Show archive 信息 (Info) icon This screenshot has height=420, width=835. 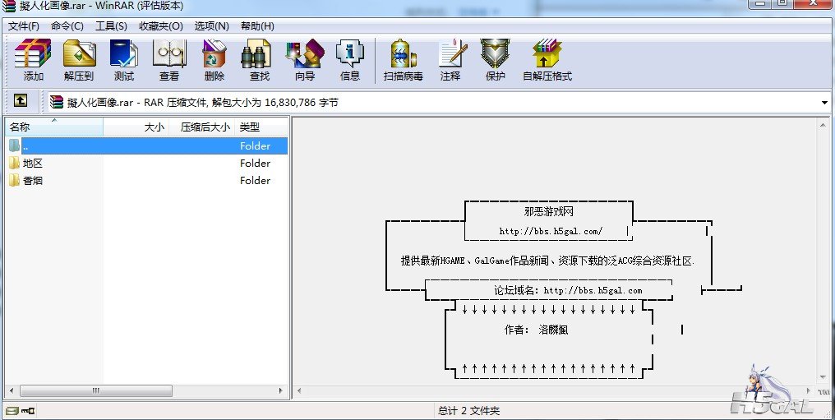point(350,60)
